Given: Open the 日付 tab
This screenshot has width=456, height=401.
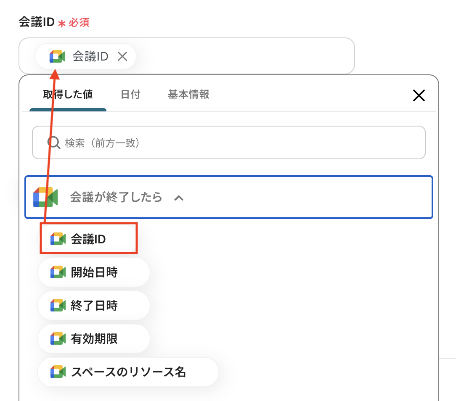Looking at the screenshot, I should 130,95.
